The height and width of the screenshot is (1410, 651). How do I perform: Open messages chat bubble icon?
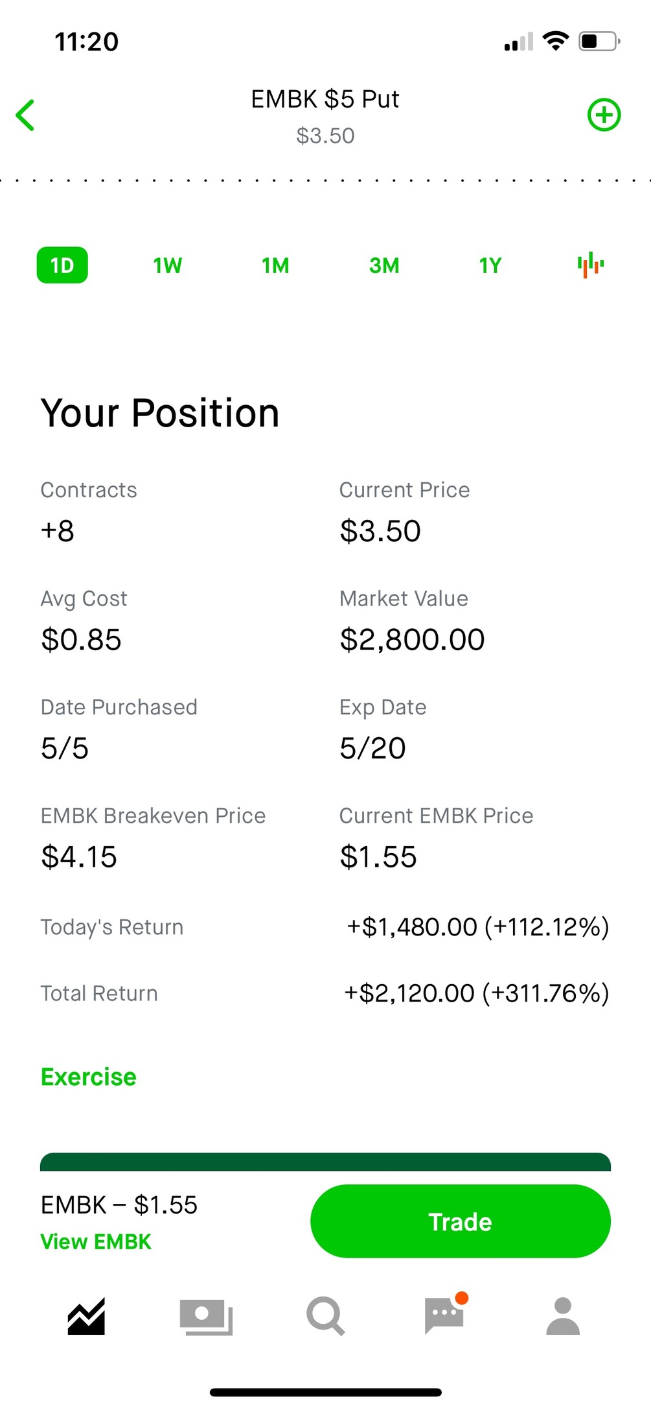tap(444, 1316)
